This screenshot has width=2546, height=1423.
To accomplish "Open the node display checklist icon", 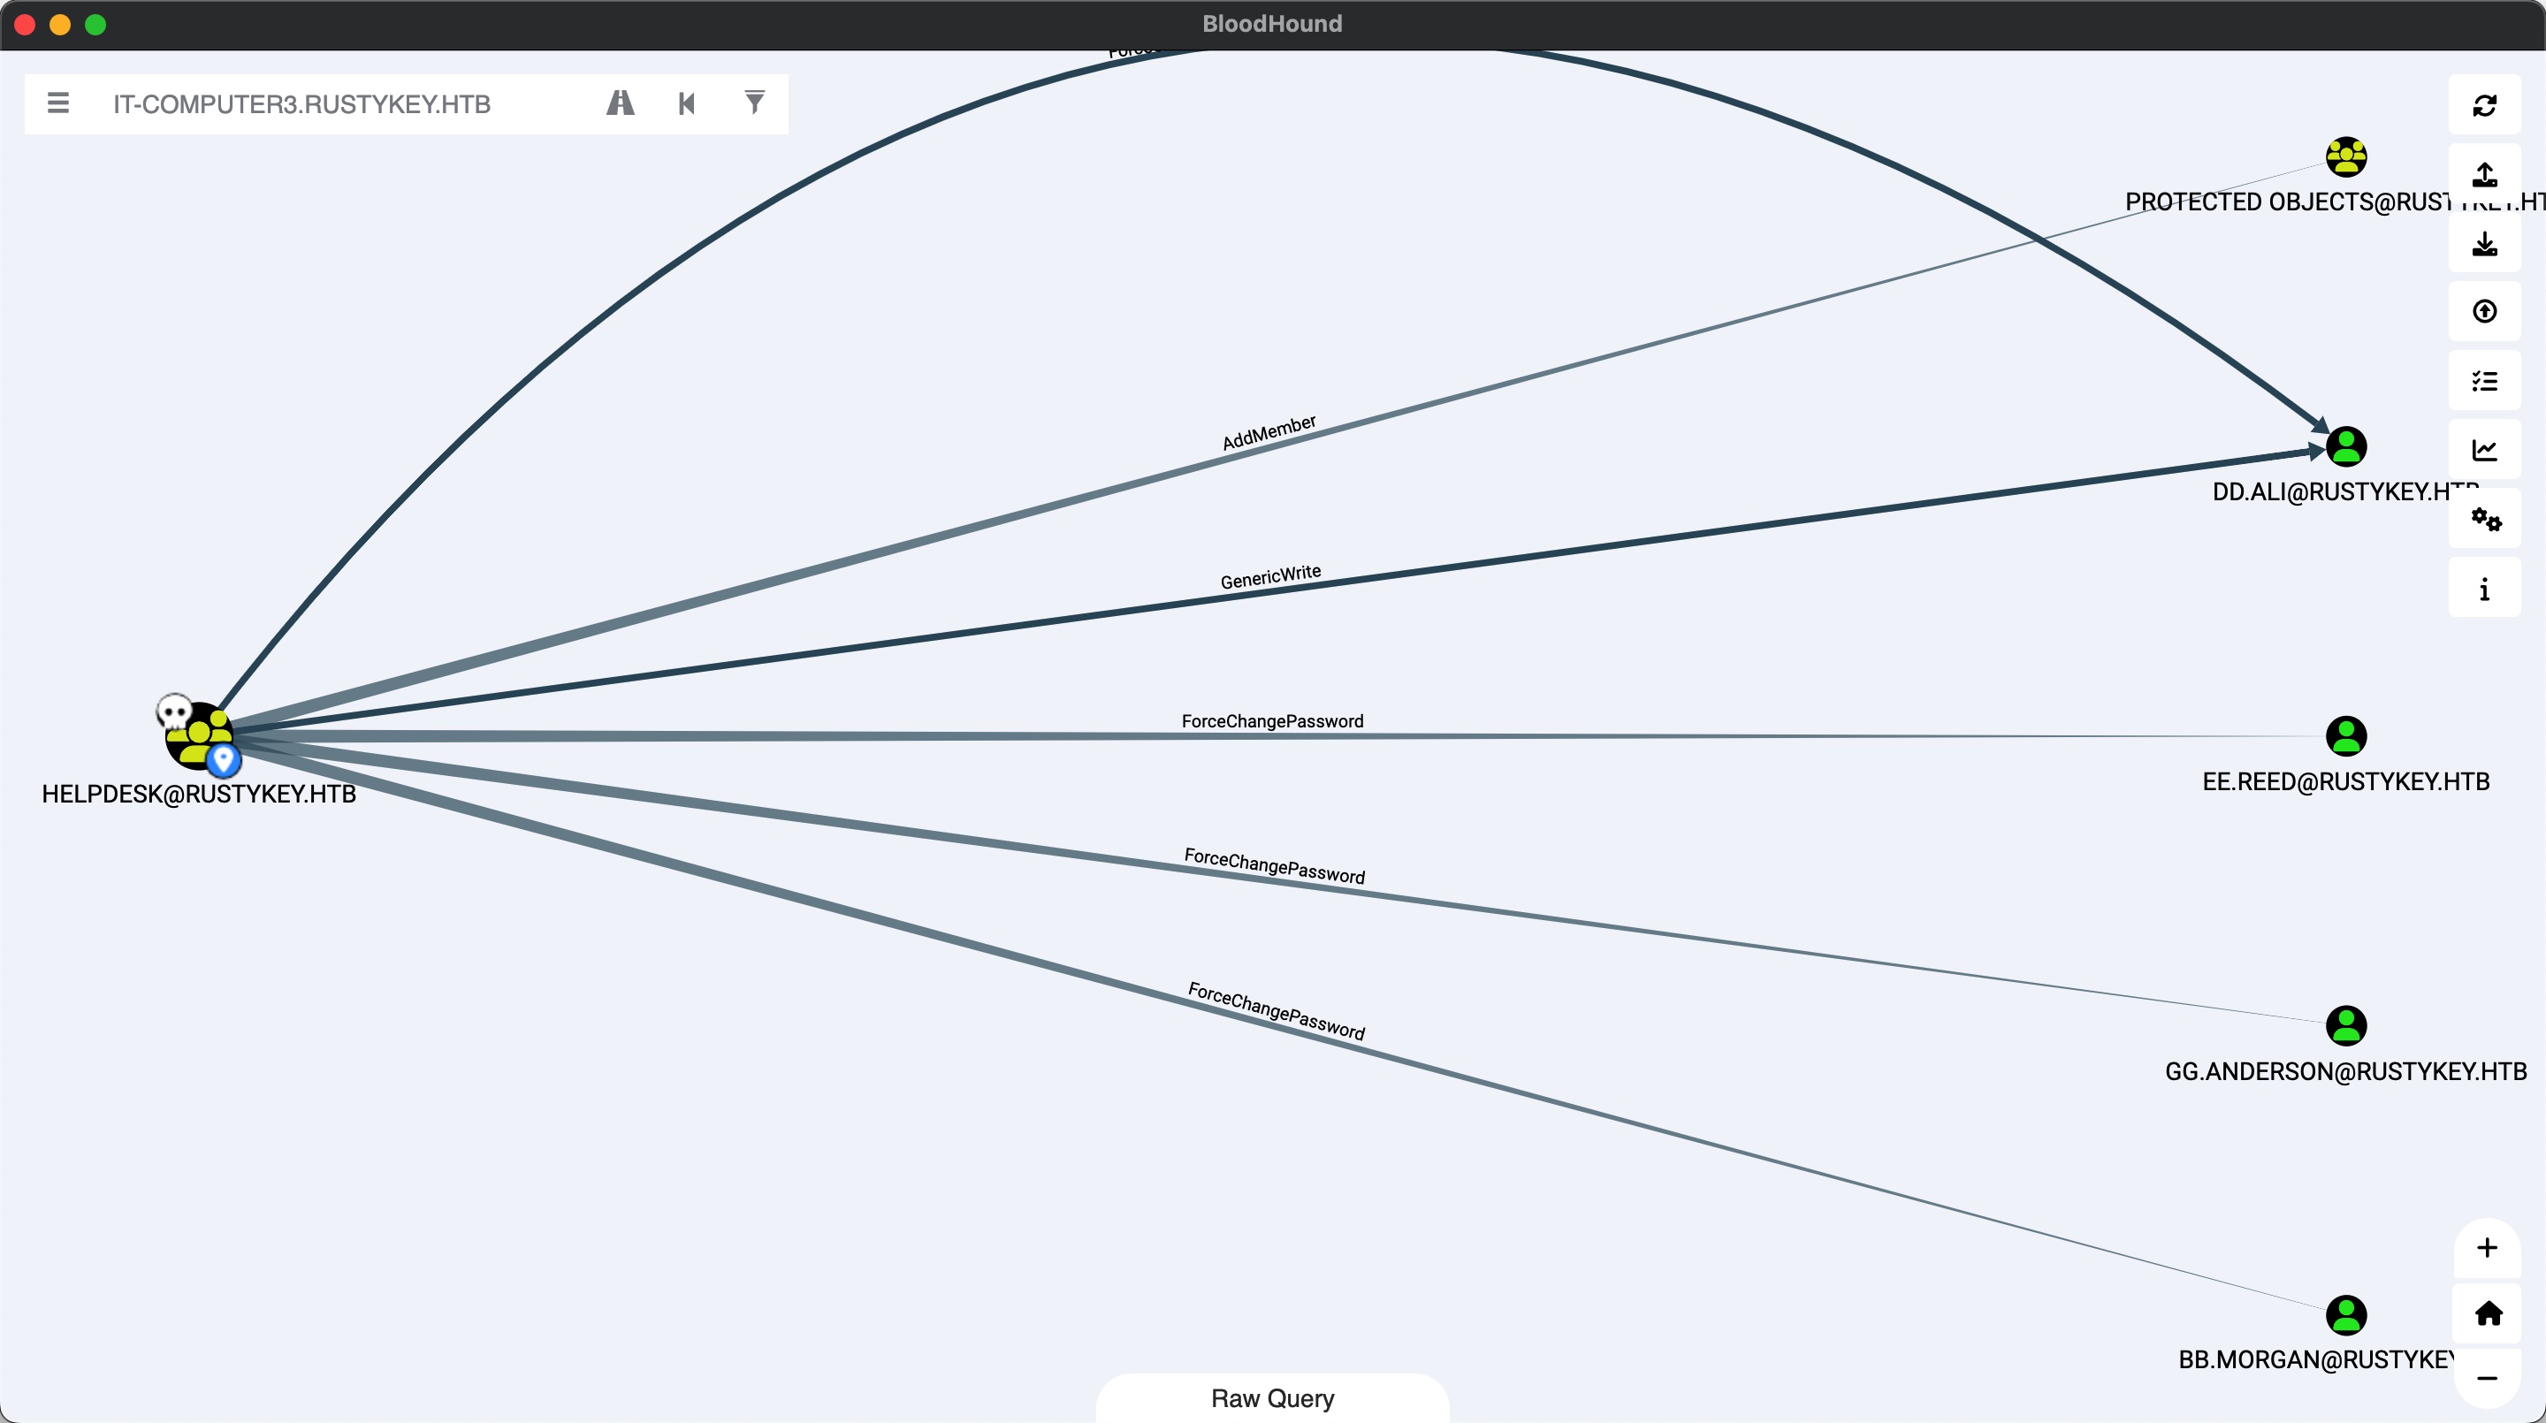I will pos(2484,380).
